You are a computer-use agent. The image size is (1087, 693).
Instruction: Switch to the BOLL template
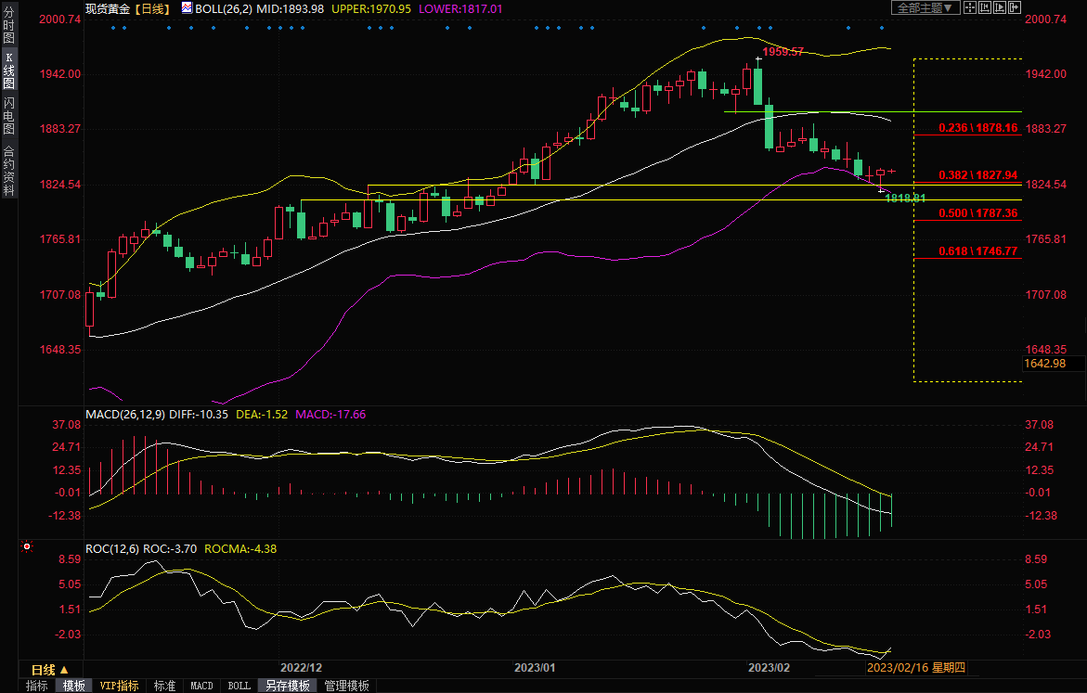[x=239, y=686]
